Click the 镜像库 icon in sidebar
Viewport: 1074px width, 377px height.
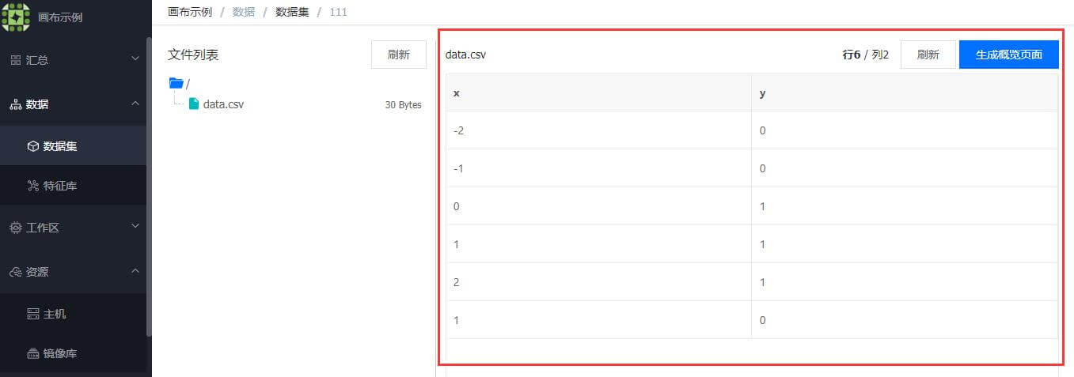pos(33,353)
